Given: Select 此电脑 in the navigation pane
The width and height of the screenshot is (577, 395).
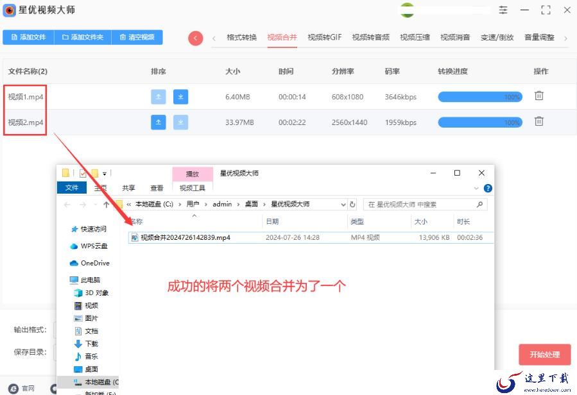Looking at the screenshot, I should pyautogui.click(x=85, y=280).
